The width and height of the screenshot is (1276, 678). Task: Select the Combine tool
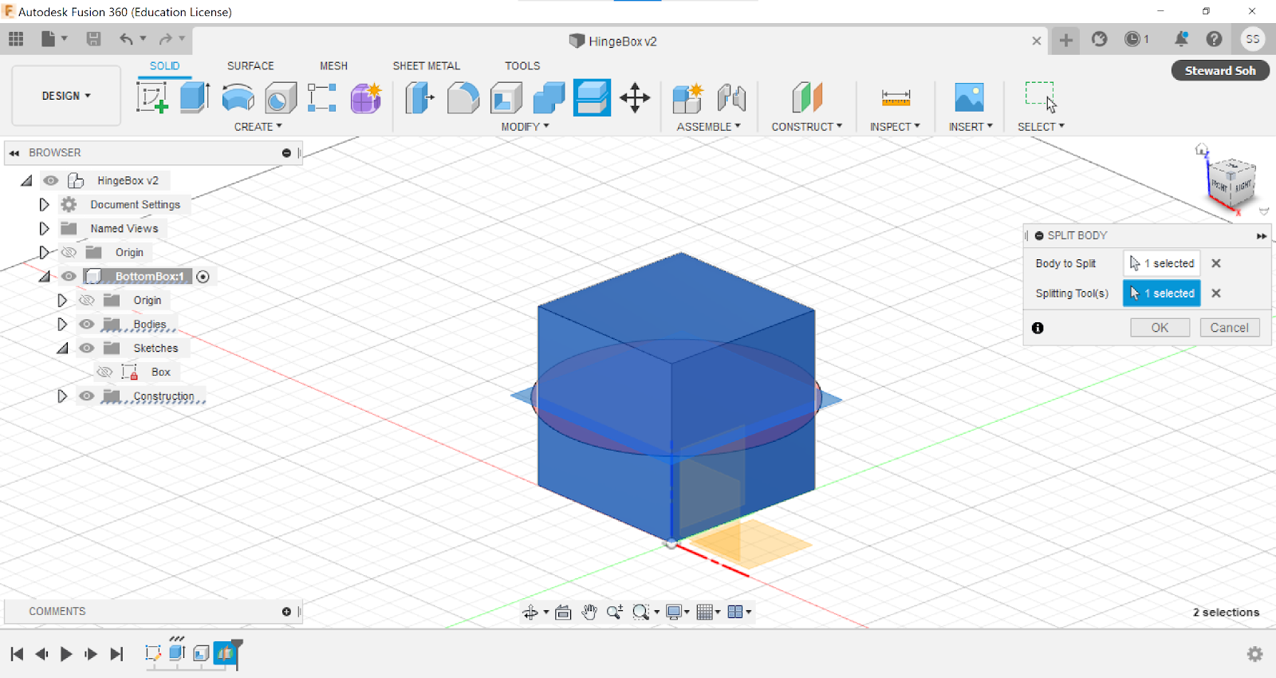point(549,98)
